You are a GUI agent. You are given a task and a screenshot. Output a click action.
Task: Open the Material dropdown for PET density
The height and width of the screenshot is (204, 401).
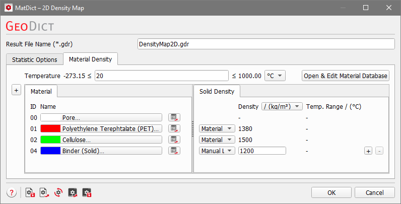(217, 128)
